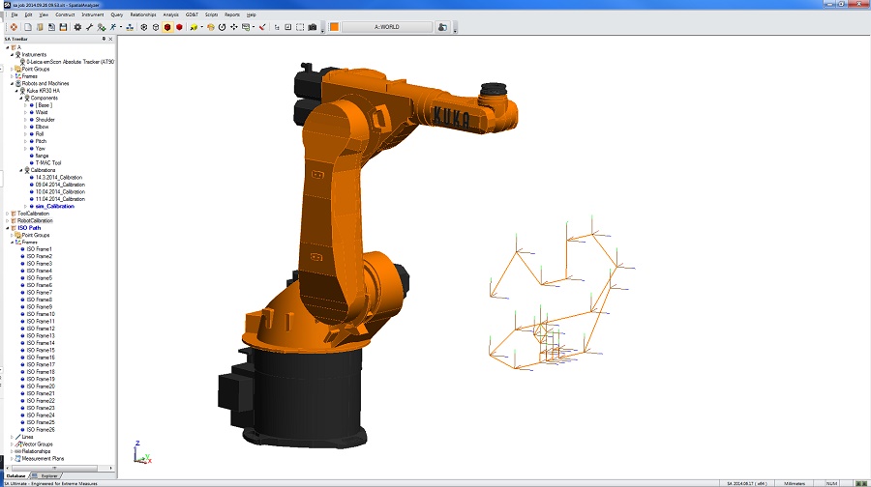Click the A::WORLD working frame button

[x=386, y=27]
